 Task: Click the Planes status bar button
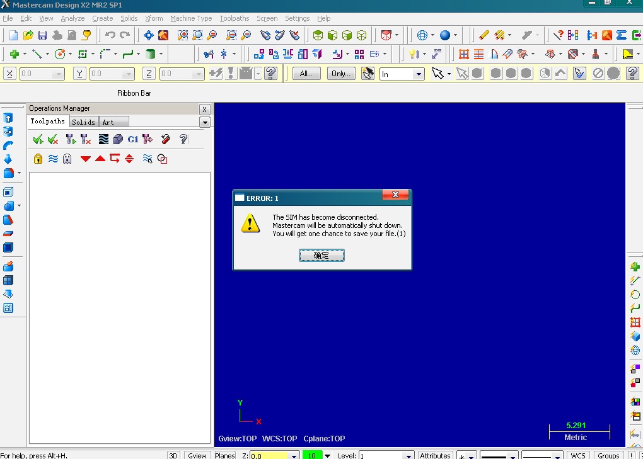pyautogui.click(x=224, y=455)
